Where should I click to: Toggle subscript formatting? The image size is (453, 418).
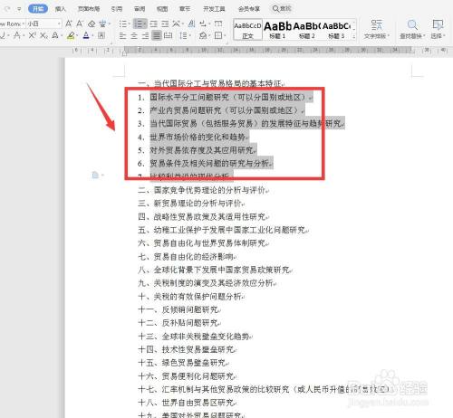(43, 35)
